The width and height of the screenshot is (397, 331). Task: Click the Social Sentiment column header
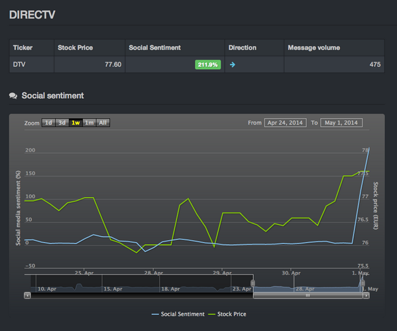(175, 48)
